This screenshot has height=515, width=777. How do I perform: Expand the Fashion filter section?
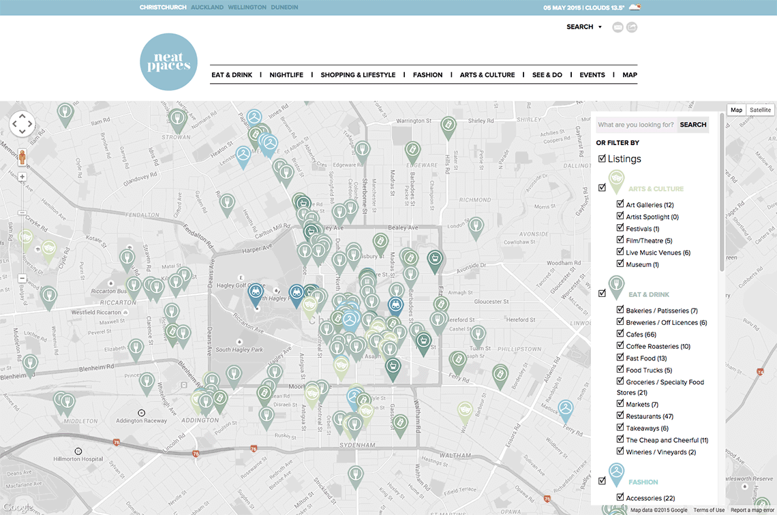point(603,480)
